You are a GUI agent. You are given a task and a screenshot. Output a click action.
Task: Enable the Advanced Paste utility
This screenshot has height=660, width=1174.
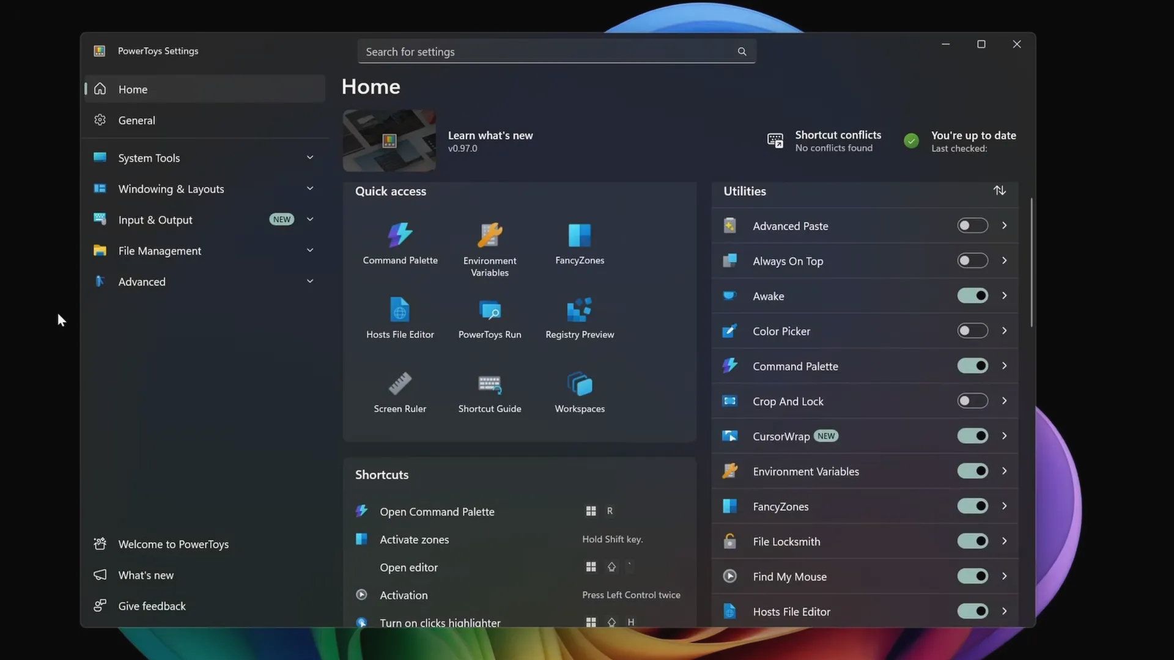972,226
